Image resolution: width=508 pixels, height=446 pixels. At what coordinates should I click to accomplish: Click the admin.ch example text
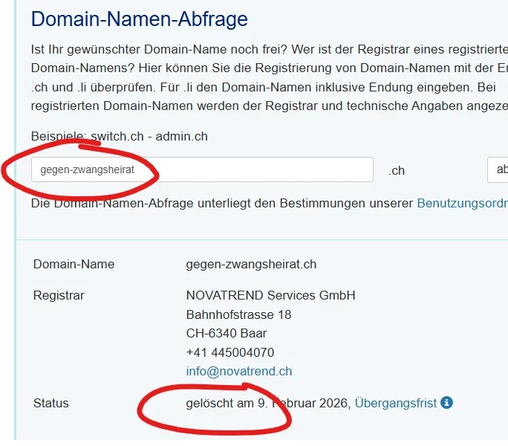[x=181, y=137]
